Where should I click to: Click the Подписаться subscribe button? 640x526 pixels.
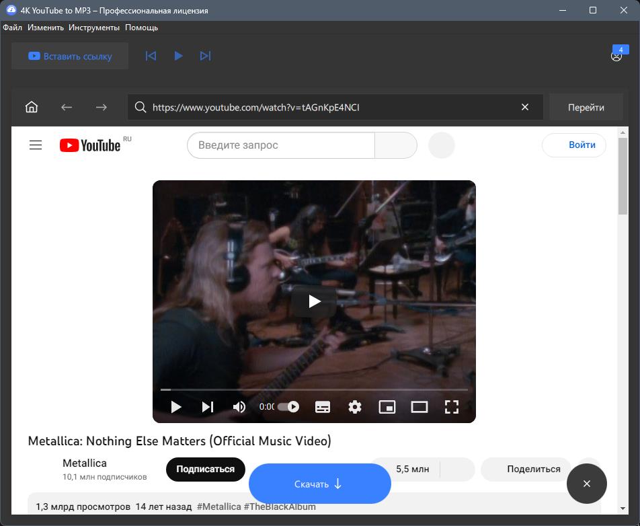(x=205, y=469)
